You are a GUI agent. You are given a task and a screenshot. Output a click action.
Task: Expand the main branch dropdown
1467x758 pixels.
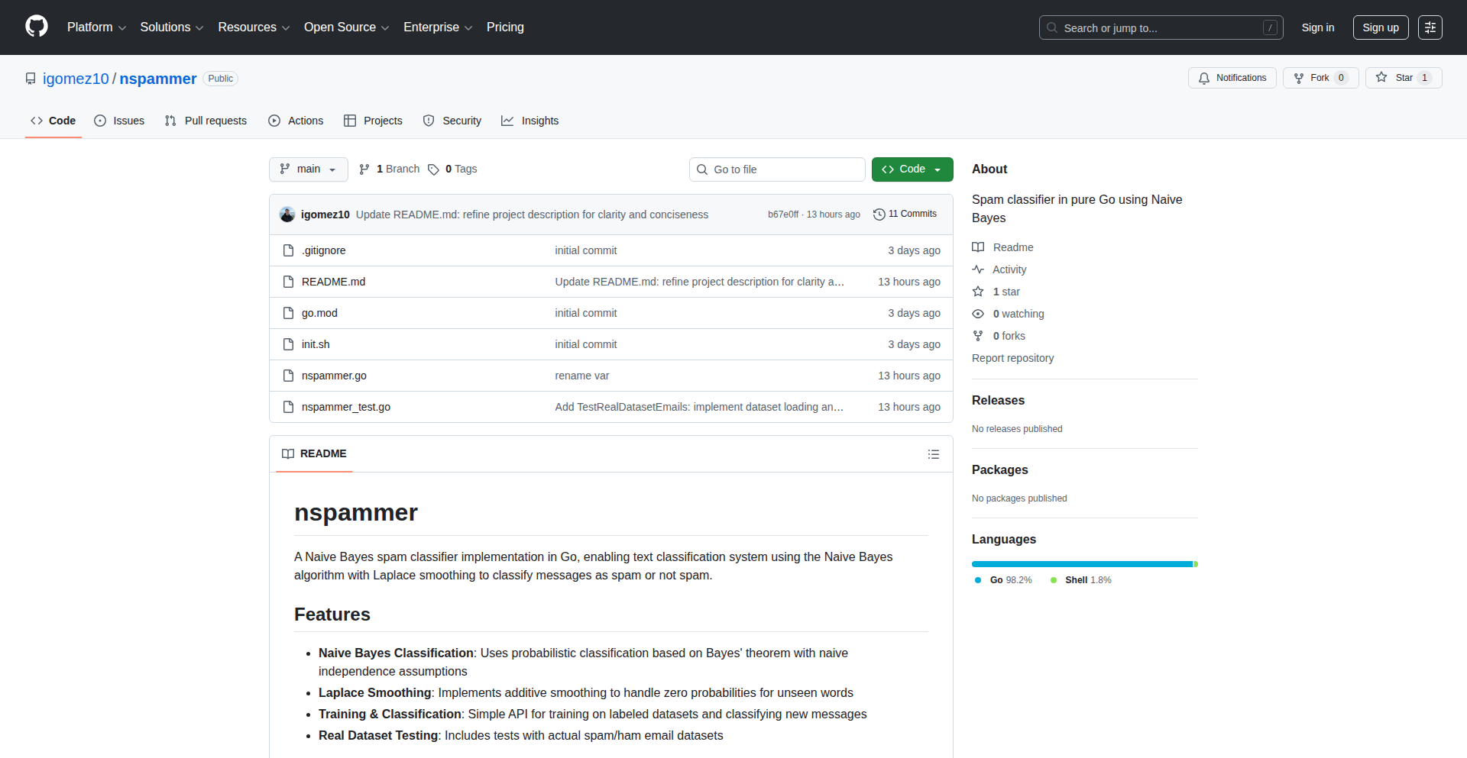[308, 169]
